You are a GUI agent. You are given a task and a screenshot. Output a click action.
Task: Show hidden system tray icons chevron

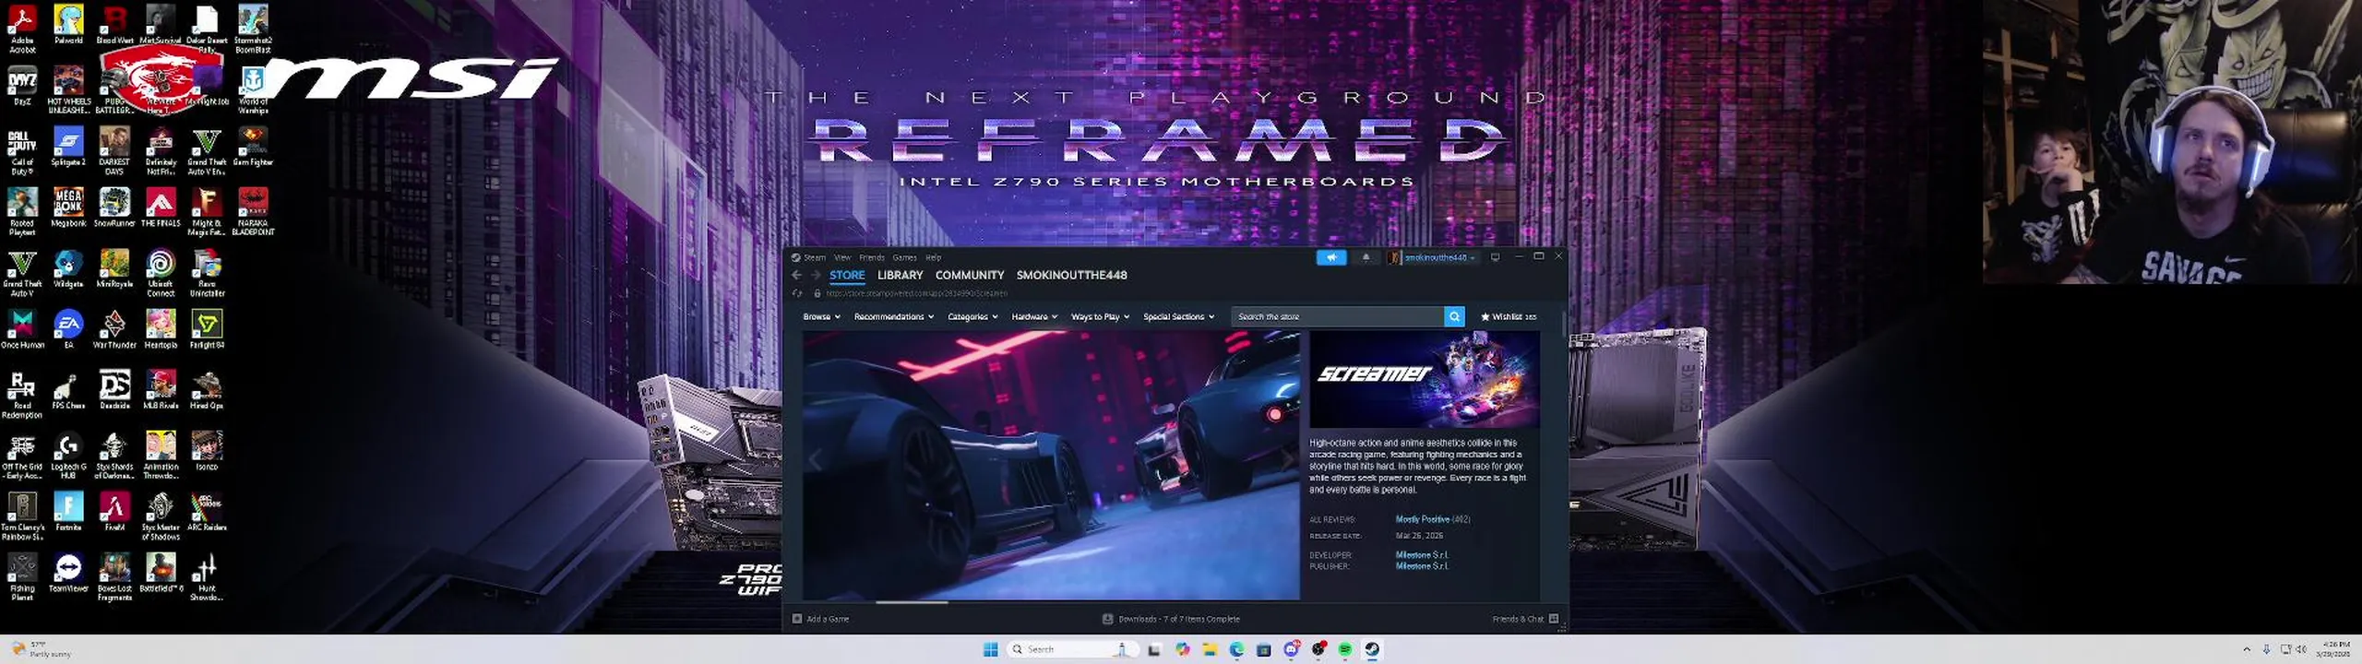pos(2247,649)
